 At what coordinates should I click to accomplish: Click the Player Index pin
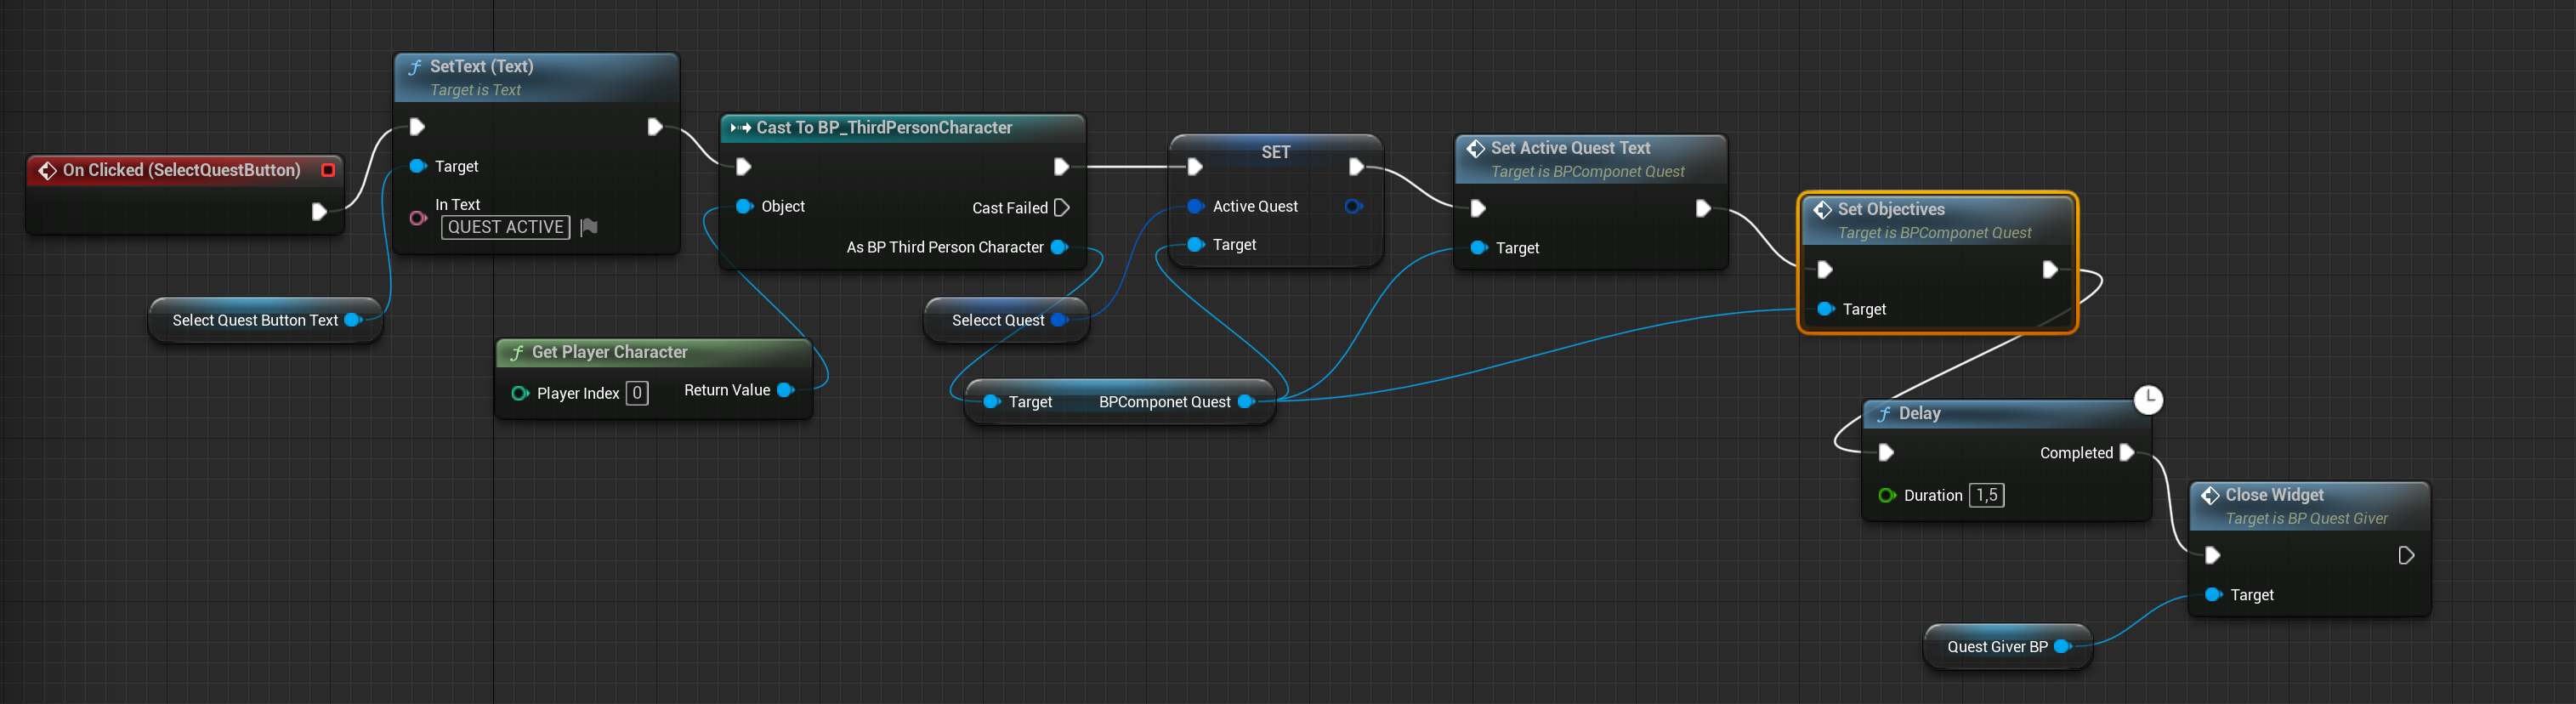coord(520,394)
